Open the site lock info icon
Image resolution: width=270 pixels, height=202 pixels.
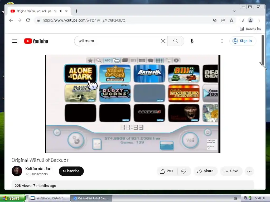coord(38,20)
